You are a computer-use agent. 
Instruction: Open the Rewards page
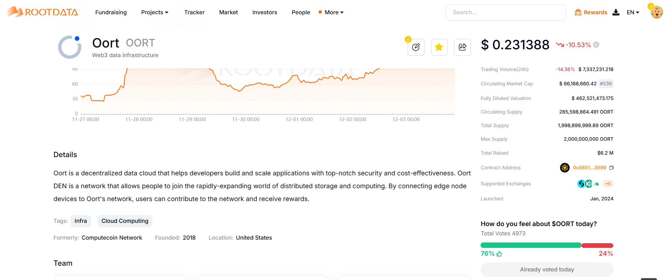[591, 12]
